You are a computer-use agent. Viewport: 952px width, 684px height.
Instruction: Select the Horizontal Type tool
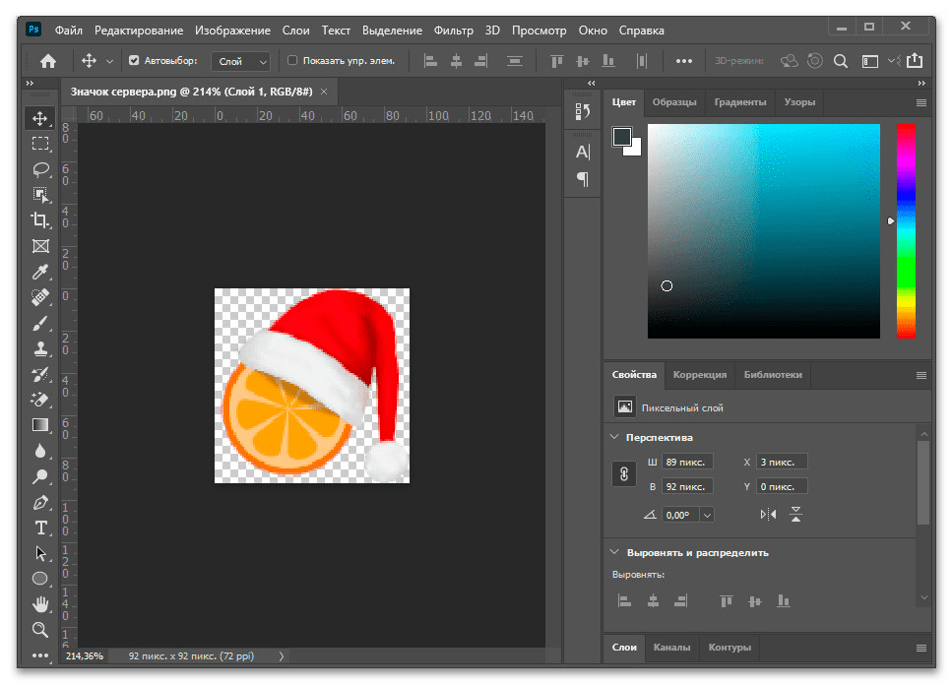pos(40,528)
